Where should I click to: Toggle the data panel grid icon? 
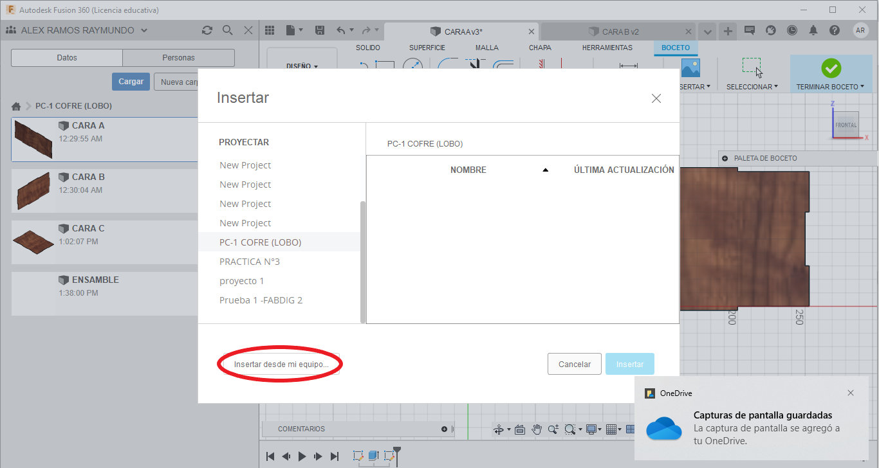coord(270,30)
